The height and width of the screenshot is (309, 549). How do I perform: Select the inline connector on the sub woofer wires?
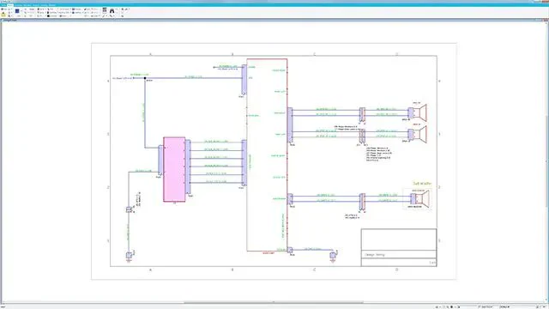tap(362, 203)
